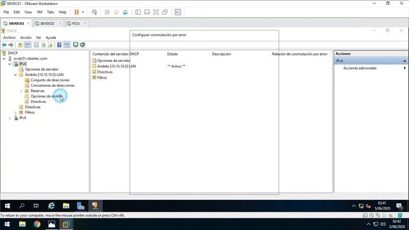Viewport: 409px width, 230px height.
Task: Toggle the thumbnail bar icon in VMware toolbar
Action: (147, 12)
